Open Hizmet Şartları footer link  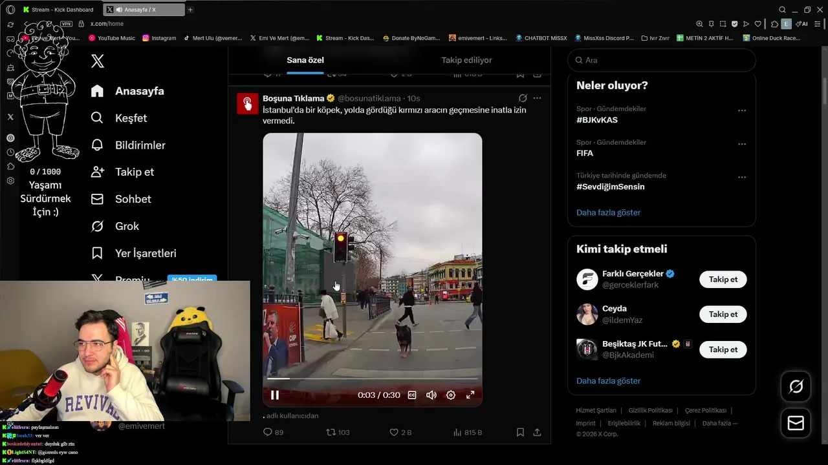(x=596, y=410)
